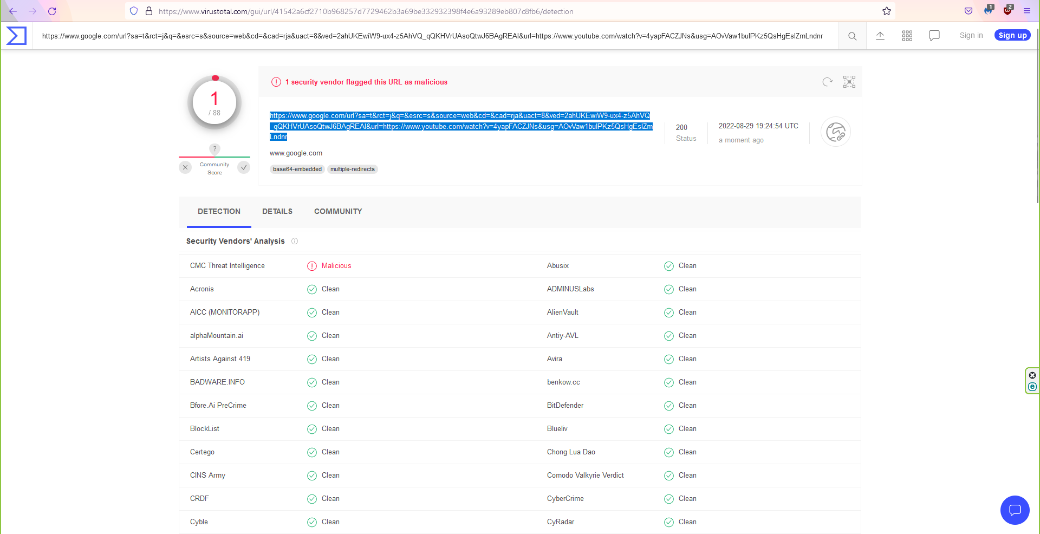
Task: Click the Bfore.Ai PreCrime vendor name
Action: pos(218,406)
